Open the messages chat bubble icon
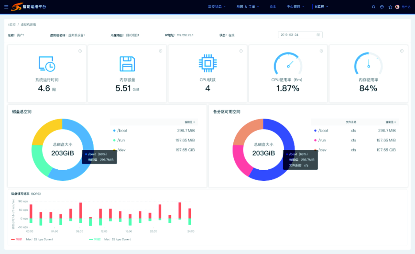415x254 pixels. point(382,7)
